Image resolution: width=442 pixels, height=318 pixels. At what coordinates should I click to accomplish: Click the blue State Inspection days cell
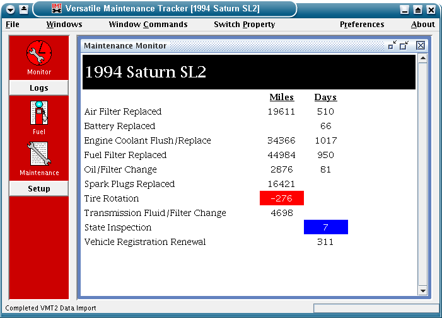point(326,227)
